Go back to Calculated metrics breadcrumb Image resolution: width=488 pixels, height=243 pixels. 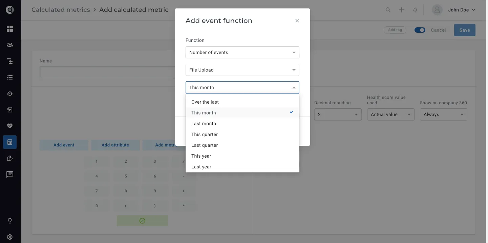(x=61, y=10)
